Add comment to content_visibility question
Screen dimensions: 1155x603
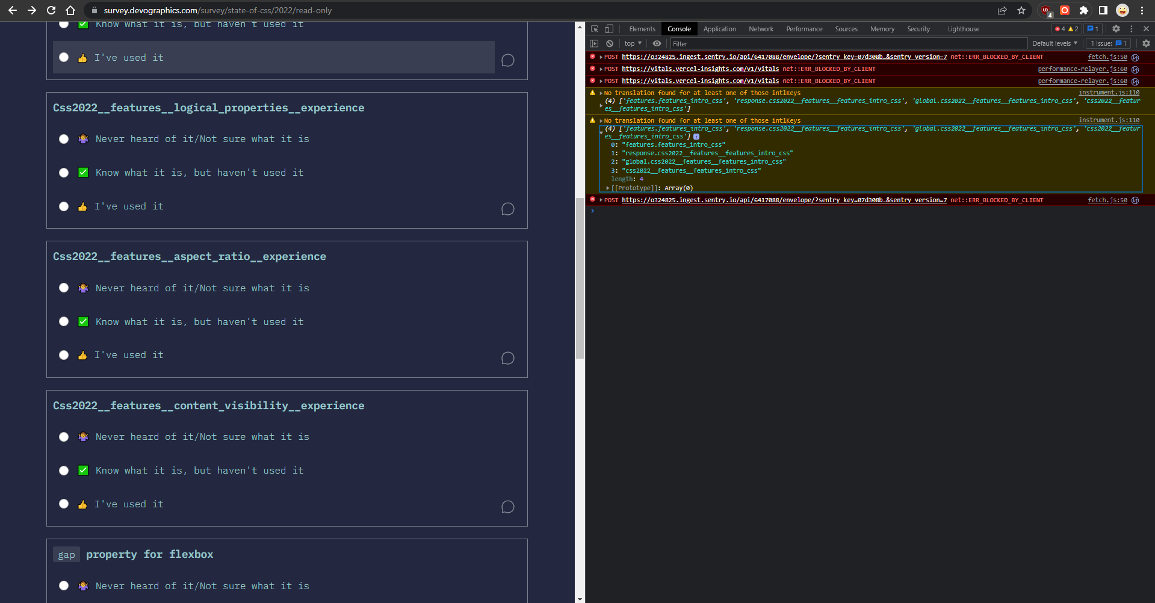(x=508, y=507)
